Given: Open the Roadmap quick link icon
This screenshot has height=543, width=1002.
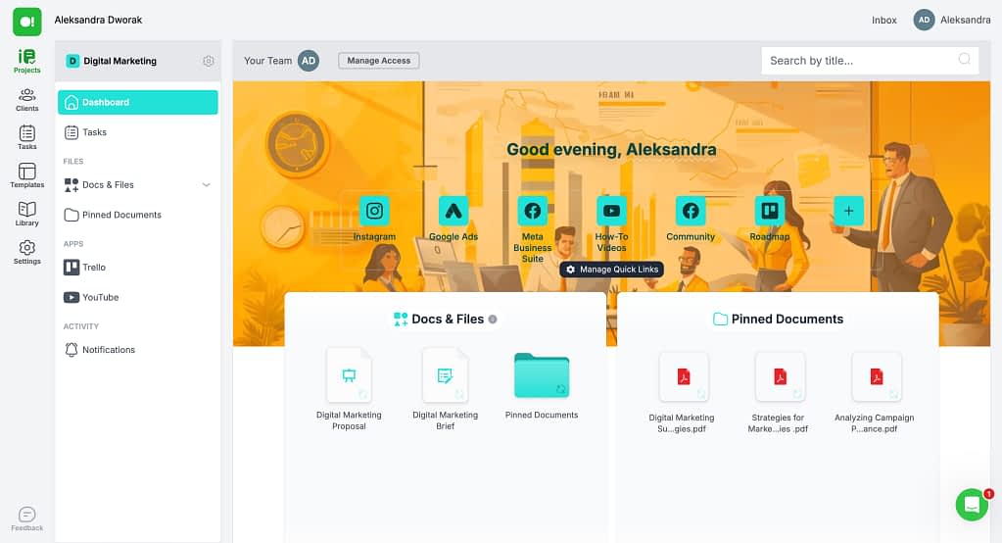Looking at the screenshot, I should click(770, 211).
